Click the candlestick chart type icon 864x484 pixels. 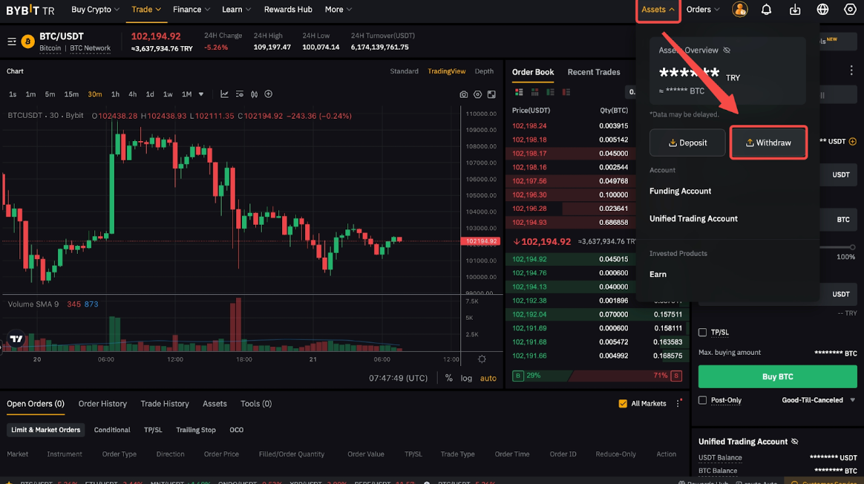pyautogui.click(x=254, y=94)
